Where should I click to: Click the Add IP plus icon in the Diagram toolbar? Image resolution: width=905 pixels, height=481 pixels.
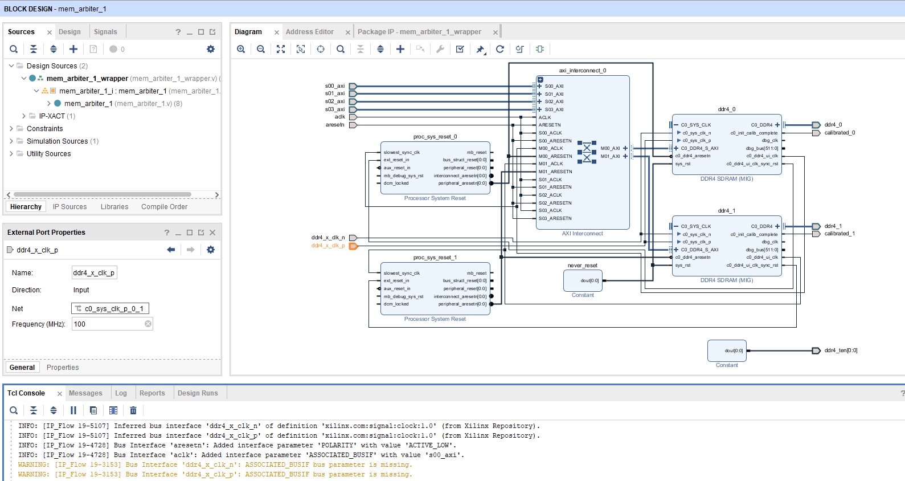tap(400, 49)
